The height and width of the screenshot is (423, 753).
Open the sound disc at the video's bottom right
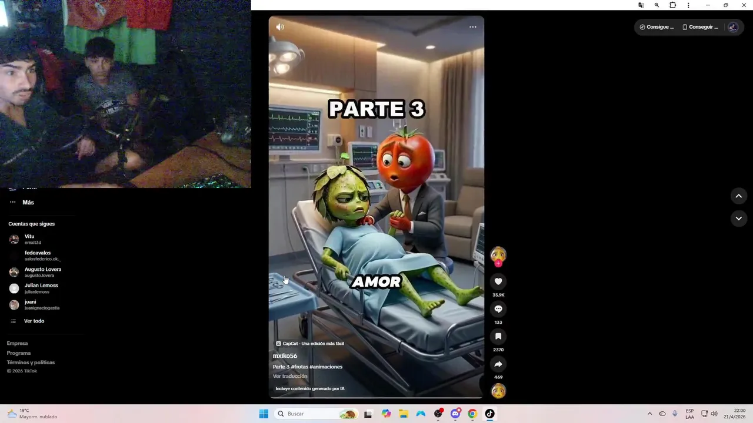tap(498, 391)
